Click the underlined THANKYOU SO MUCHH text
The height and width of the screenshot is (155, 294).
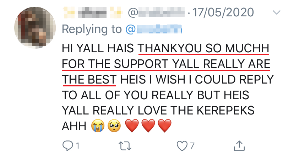click(203, 48)
